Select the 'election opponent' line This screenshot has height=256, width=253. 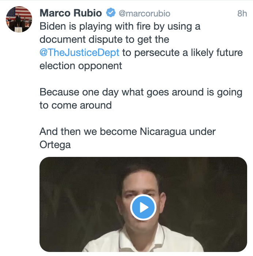click(x=81, y=66)
